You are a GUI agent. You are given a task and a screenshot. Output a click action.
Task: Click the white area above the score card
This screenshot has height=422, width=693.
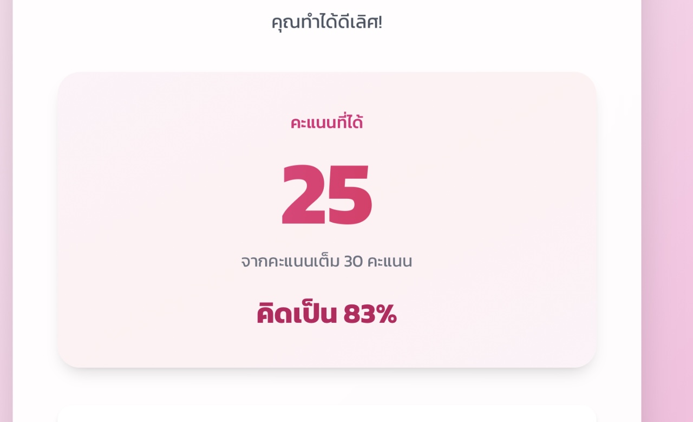tap(326, 54)
